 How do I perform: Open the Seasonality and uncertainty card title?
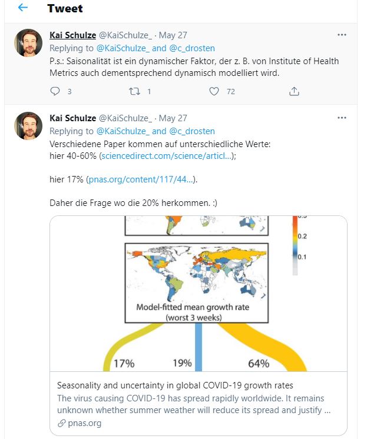coord(175,385)
